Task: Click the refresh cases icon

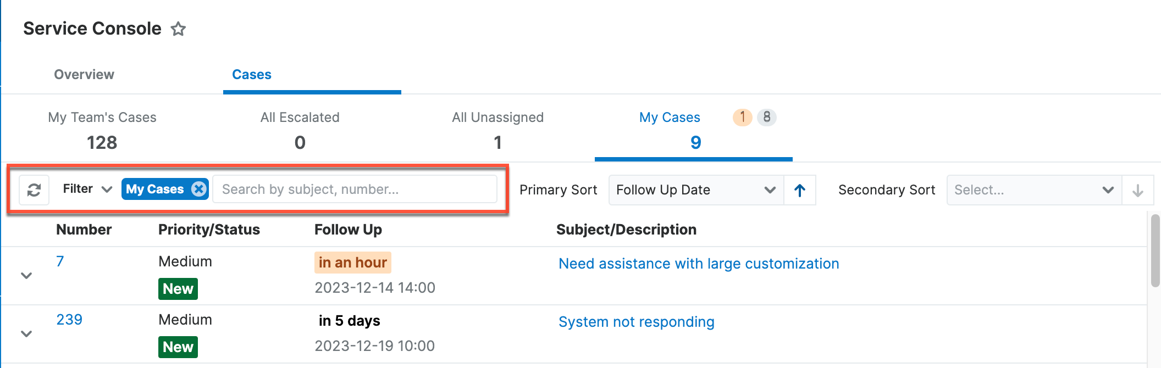Action: click(x=34, y=189)
